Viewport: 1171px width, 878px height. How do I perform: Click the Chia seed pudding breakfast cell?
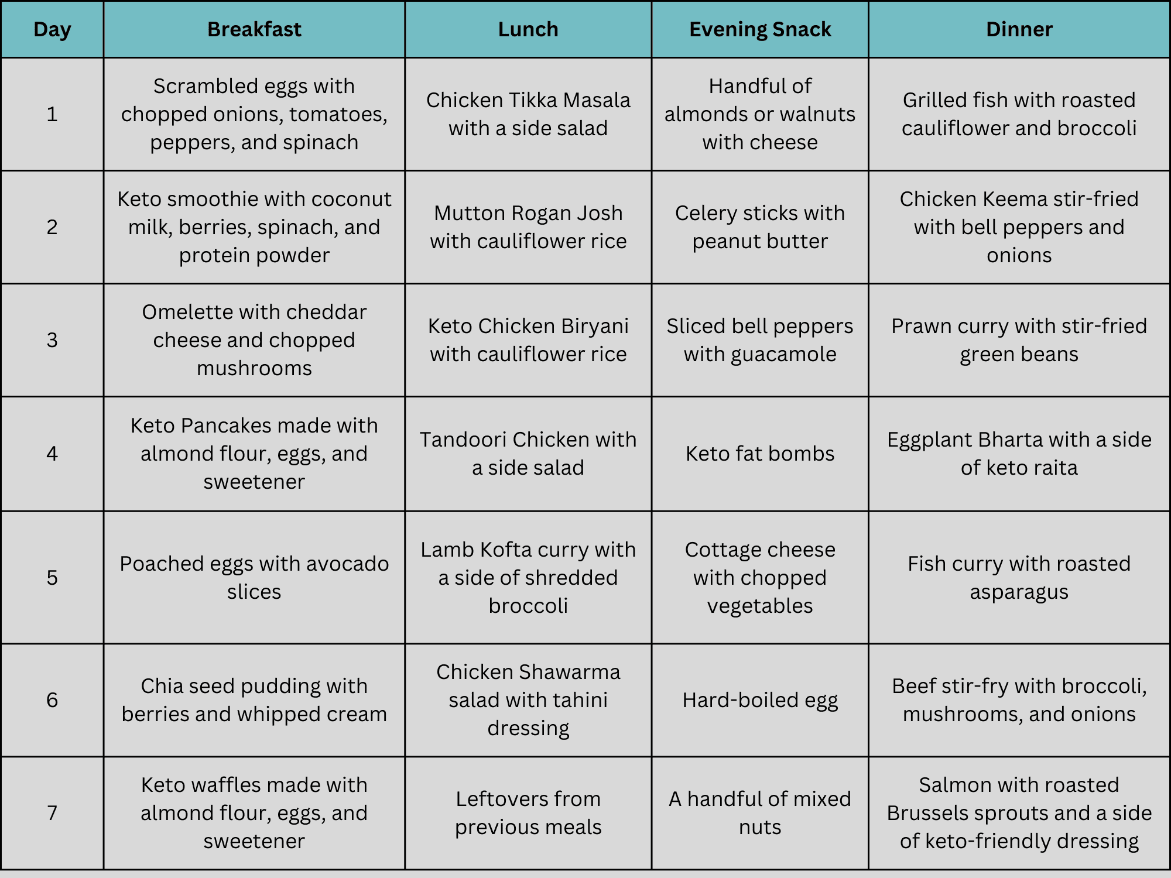254,700
